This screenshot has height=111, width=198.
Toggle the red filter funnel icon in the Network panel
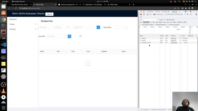pyautogui.click(x=148, y=14)
